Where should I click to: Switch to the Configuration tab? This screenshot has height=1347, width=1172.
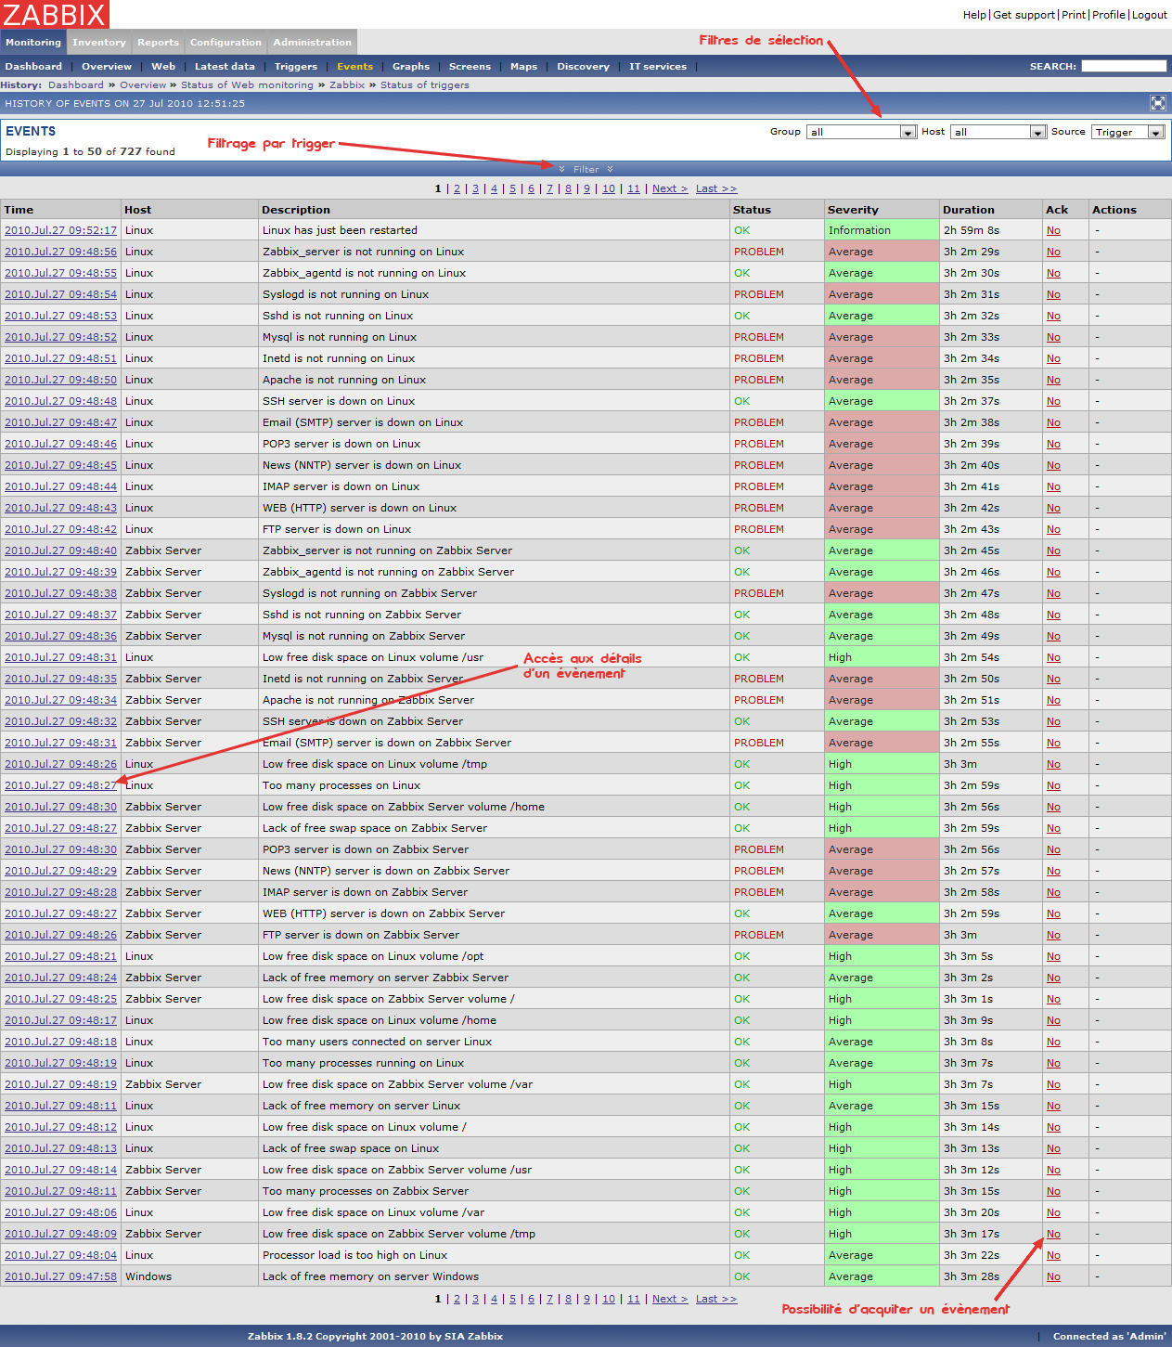(x=225, y=42)
